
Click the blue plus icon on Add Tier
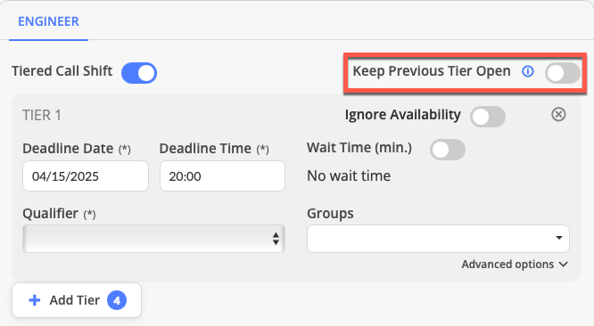pos(35,300)
